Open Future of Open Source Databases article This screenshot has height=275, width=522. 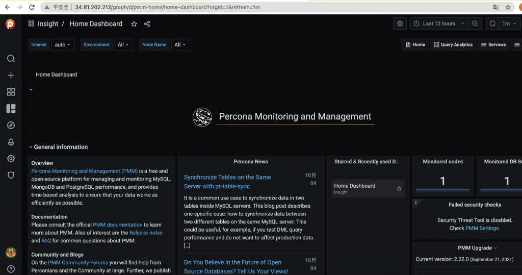(236, 267)
